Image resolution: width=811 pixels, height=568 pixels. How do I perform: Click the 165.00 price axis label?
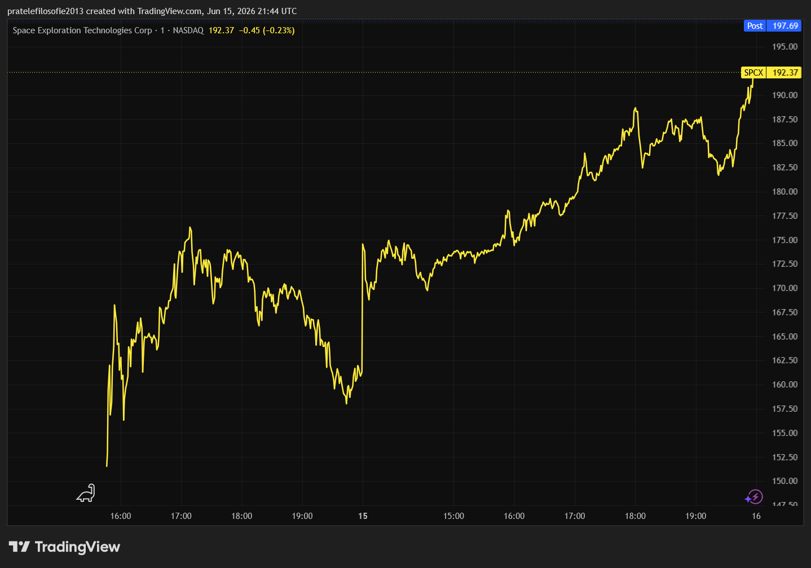[x=785, y=337]
